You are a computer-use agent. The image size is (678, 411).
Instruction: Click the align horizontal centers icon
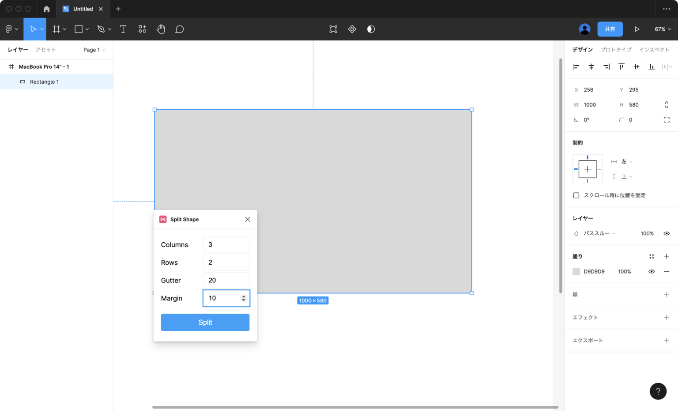(591, 67)
